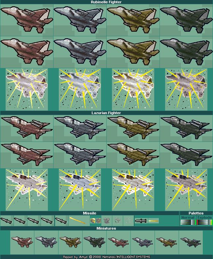Select the red Rubinelle fighter miniature
The height and width of the screenshot is (259, 213).
pyautogui.click(x=22, y=242)
